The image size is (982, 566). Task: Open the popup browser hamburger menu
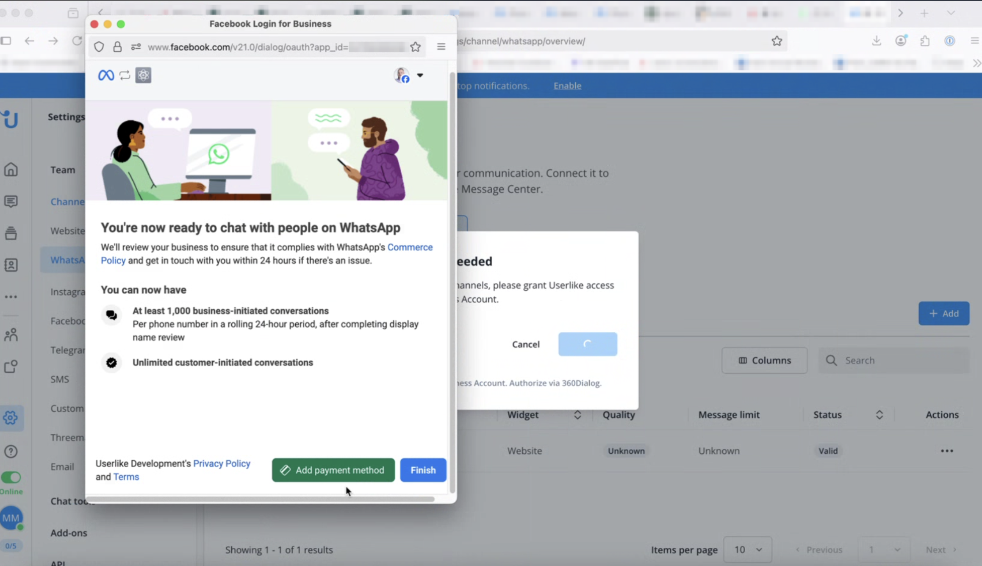click(441, 47)
